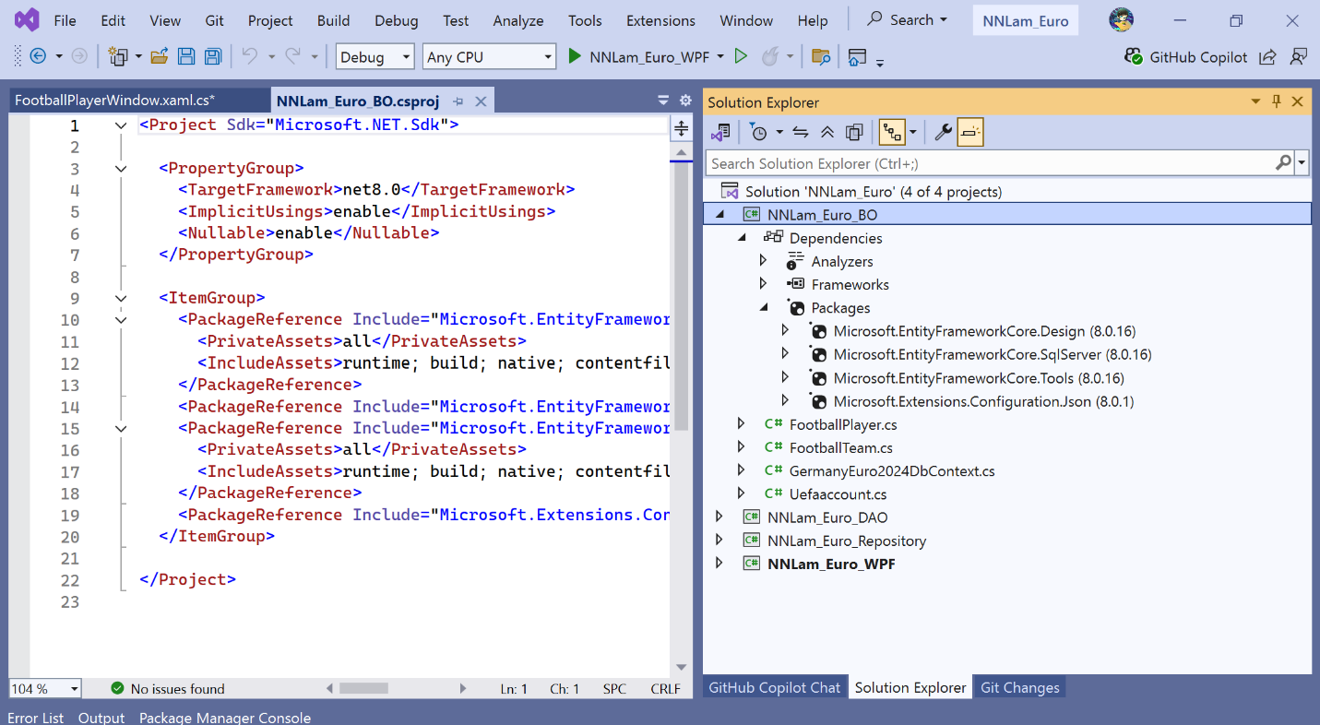
Task: Click the horizontal scrollbar right arrow
Action: click(x=464, y=688)
